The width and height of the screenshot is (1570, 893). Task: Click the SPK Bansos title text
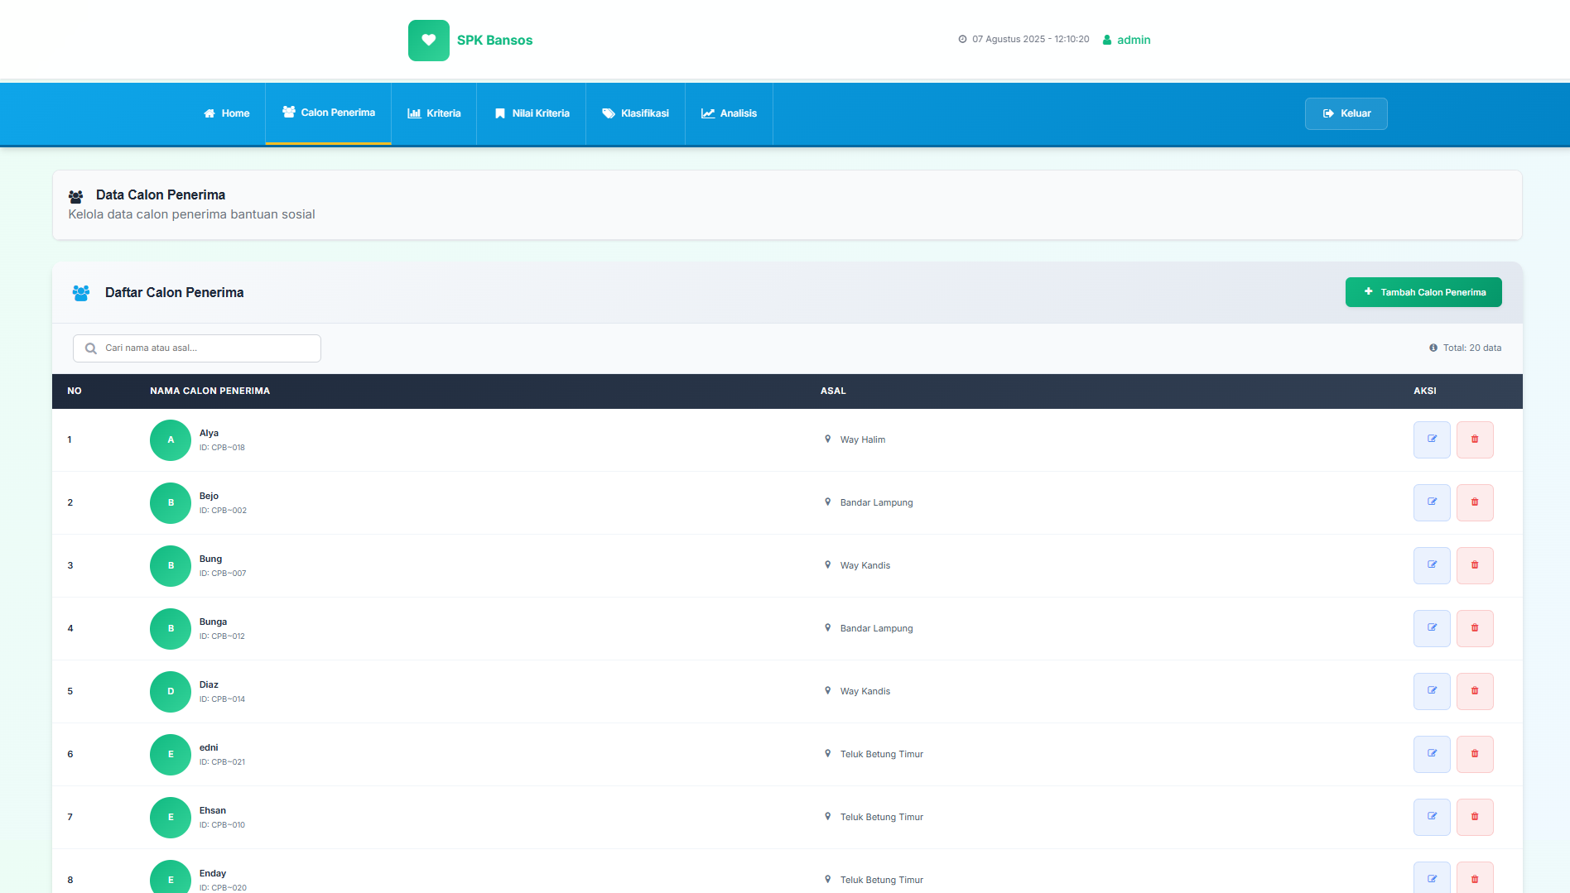click(x=494, y=41)
